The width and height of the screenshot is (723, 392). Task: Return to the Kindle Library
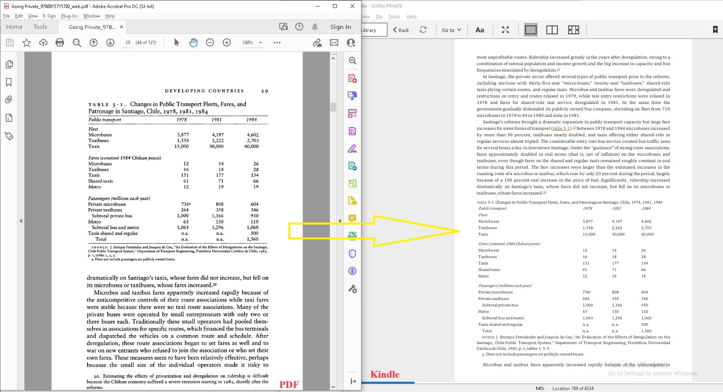[371, 30]
